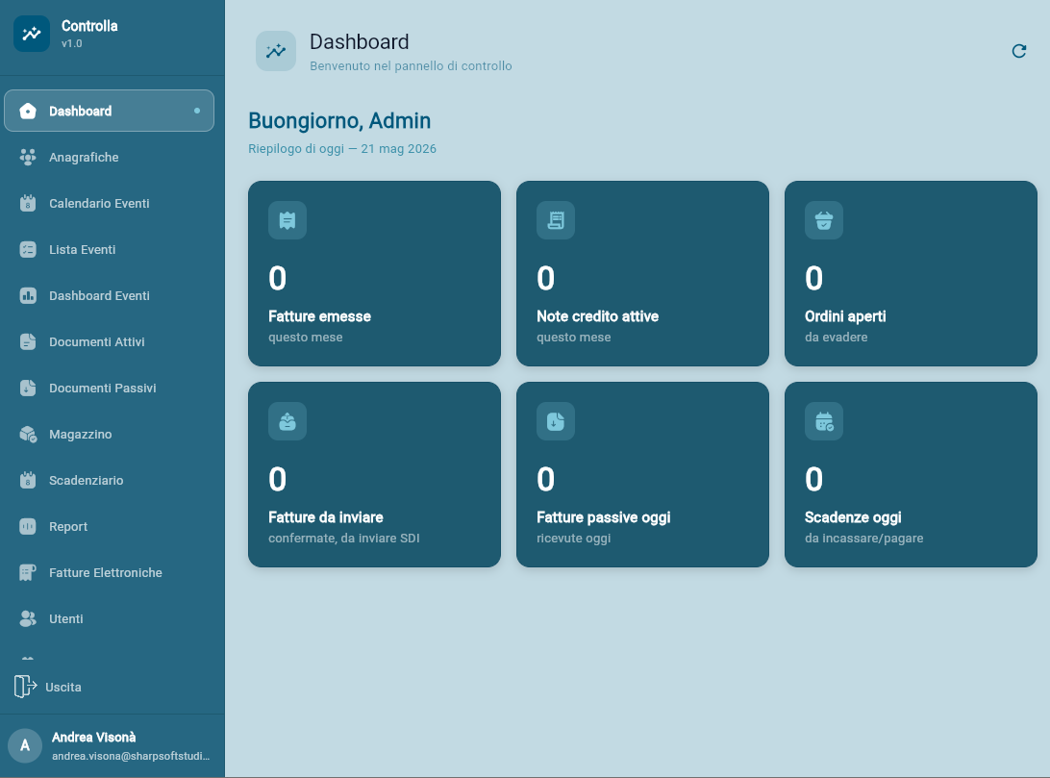The width and height of the screenshot is (1050, 778).
Task: Open Fatture Elettroniche
Action: pos(110,573)
